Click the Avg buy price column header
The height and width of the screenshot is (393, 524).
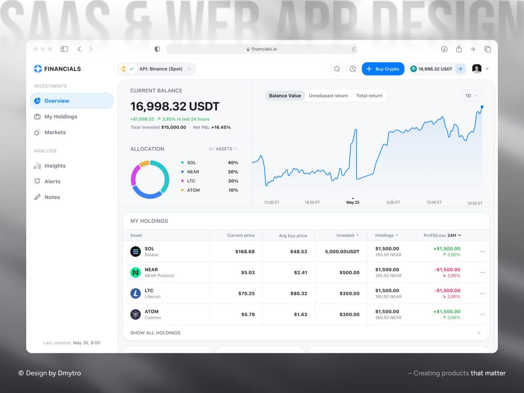(293, 236)
